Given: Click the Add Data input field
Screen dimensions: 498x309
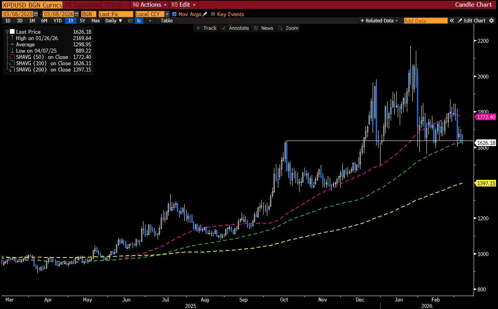Looking at the screenshot, I should pyautogui.click(x=425, y=21).
